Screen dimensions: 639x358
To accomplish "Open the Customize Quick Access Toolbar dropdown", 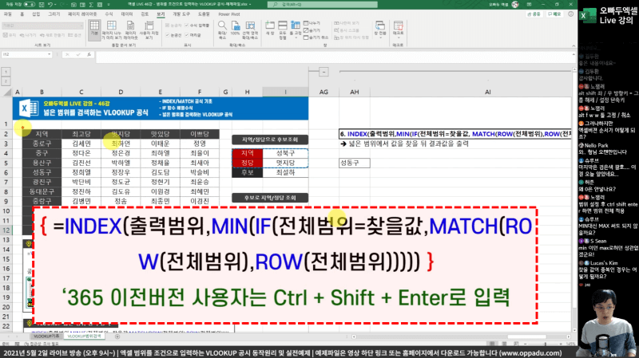I will tap(109, 5).
